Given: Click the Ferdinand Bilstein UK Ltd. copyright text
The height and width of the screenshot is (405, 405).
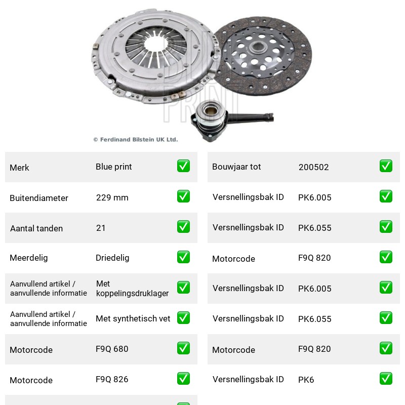Looking at the screenshot, I should tap(136, 140).
